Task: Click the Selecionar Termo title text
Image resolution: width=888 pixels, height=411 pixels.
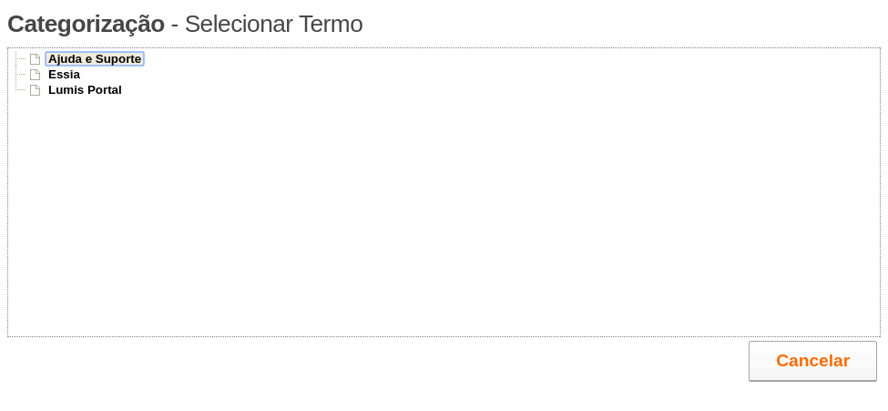Action: (273, 25)
